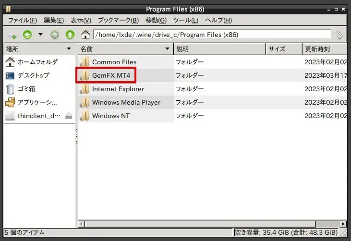The height and width of the screenshot is (241, 351).
Task: Open the back history dropdown arrow
Action: click(x=40, y=35)
